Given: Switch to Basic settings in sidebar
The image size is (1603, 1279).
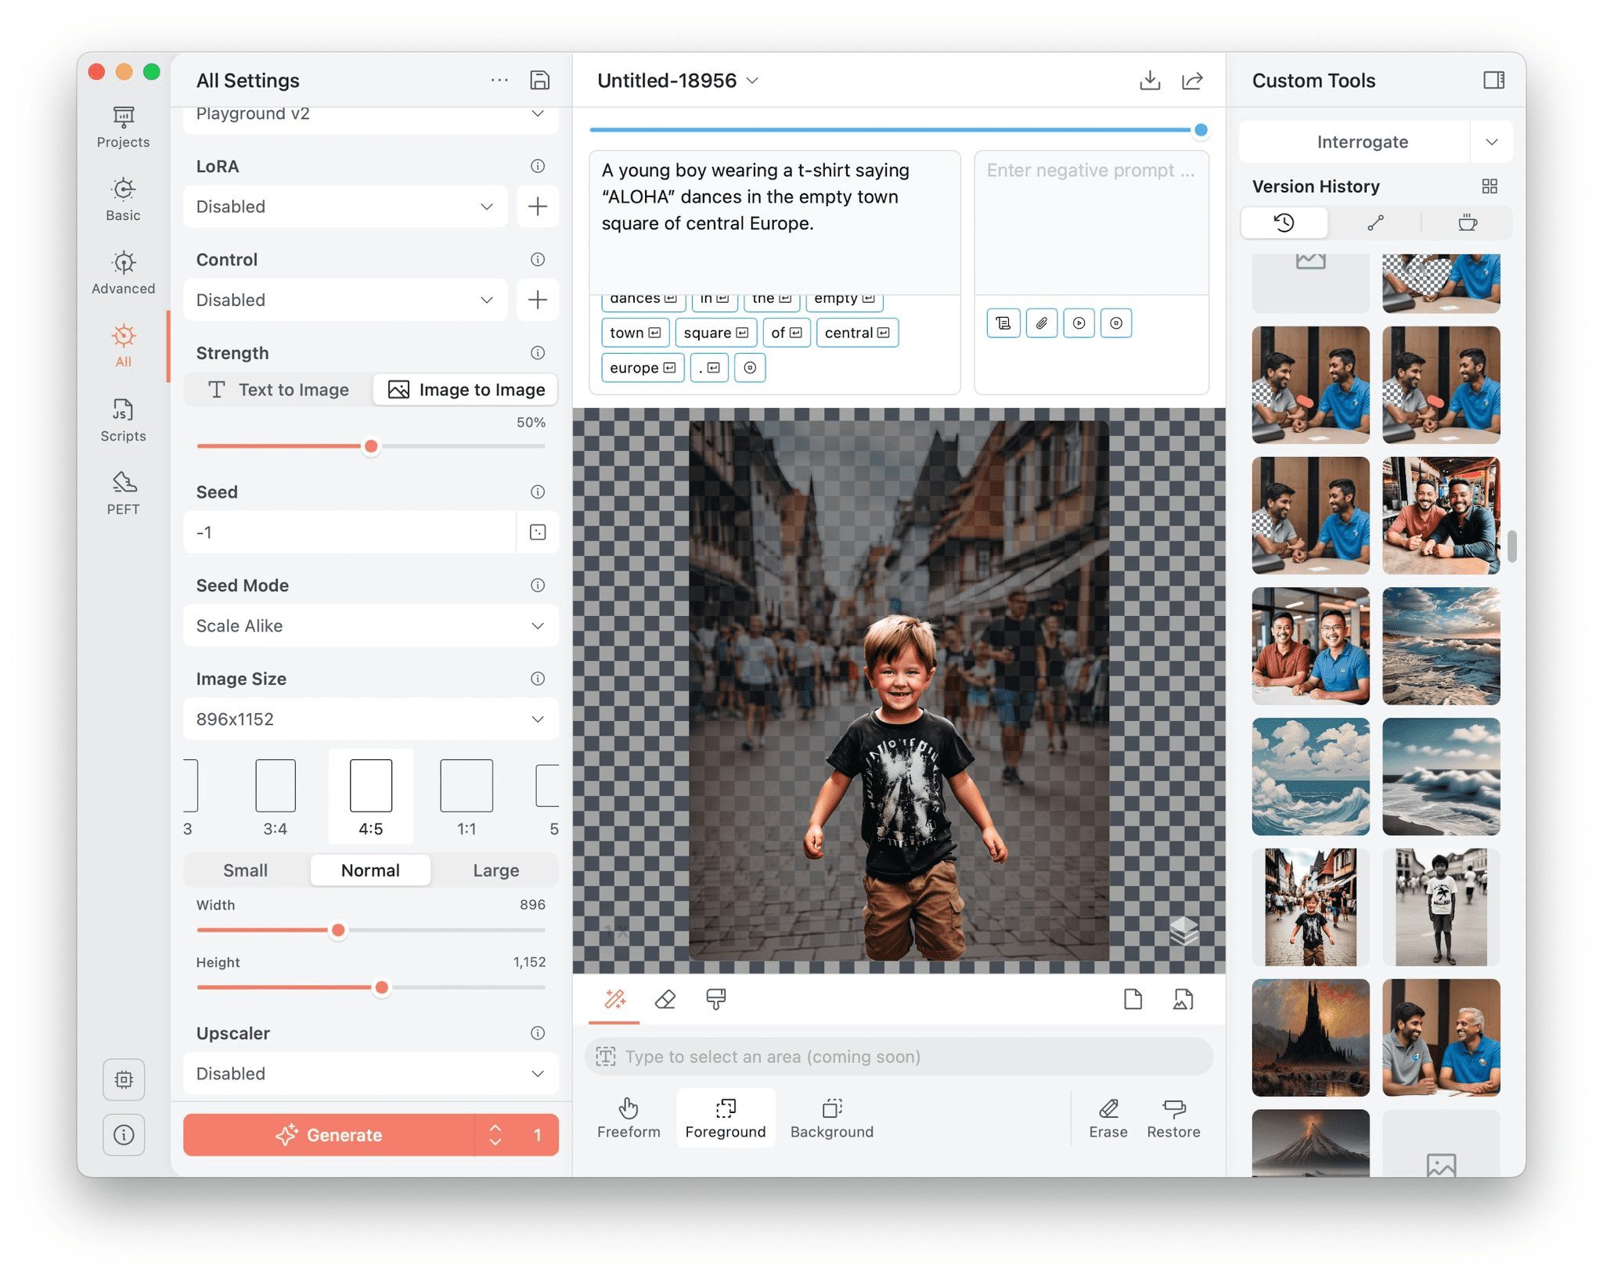Looking at the screenshot, I should 123,200.
